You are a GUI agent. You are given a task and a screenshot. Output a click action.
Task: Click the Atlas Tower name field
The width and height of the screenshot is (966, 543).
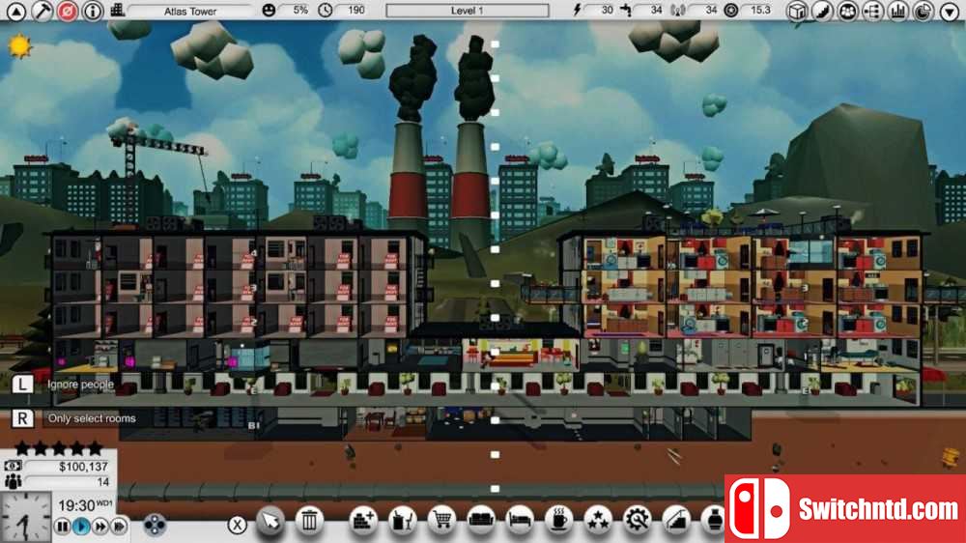(189, 11)
